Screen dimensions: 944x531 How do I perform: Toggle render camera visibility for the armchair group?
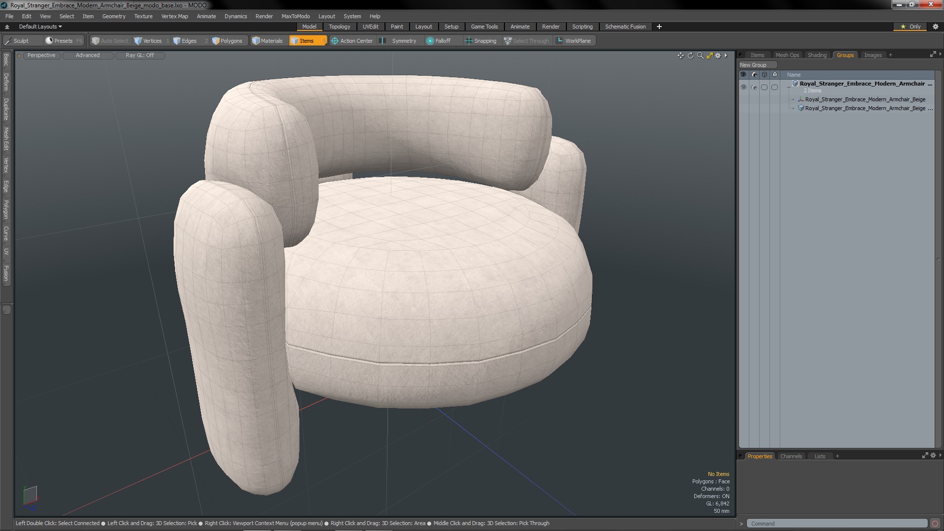[x=754, y=87]
